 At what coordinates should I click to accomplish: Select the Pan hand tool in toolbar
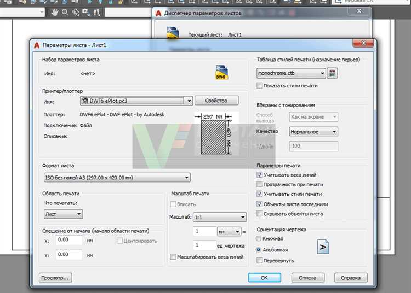click(54, 11)
